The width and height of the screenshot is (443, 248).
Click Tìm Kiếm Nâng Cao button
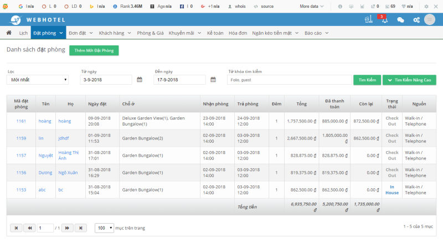pyautogui.click(x=409, y=80)
